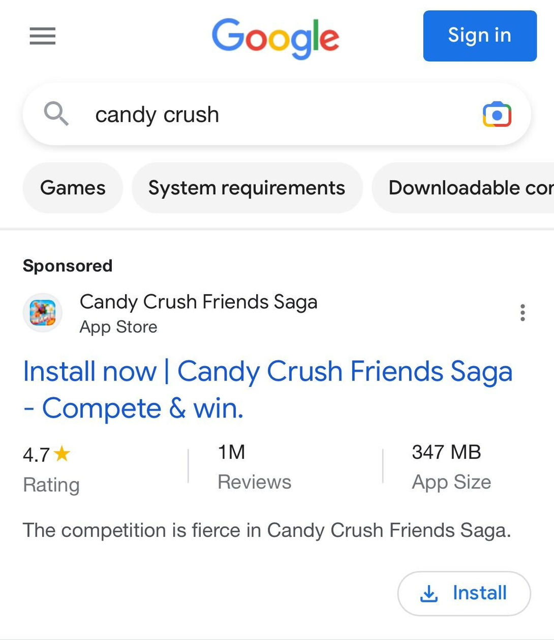The height and width of the screenshot is (640, 554).
Task: Click the Sign in button
Action: coord(479,35)
